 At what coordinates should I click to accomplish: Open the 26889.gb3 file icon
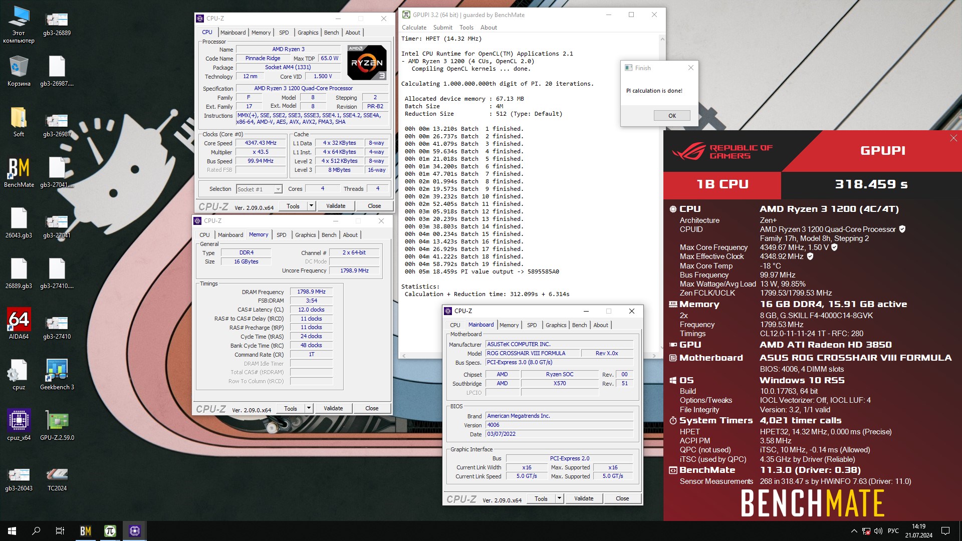click(x=19, y=274)
